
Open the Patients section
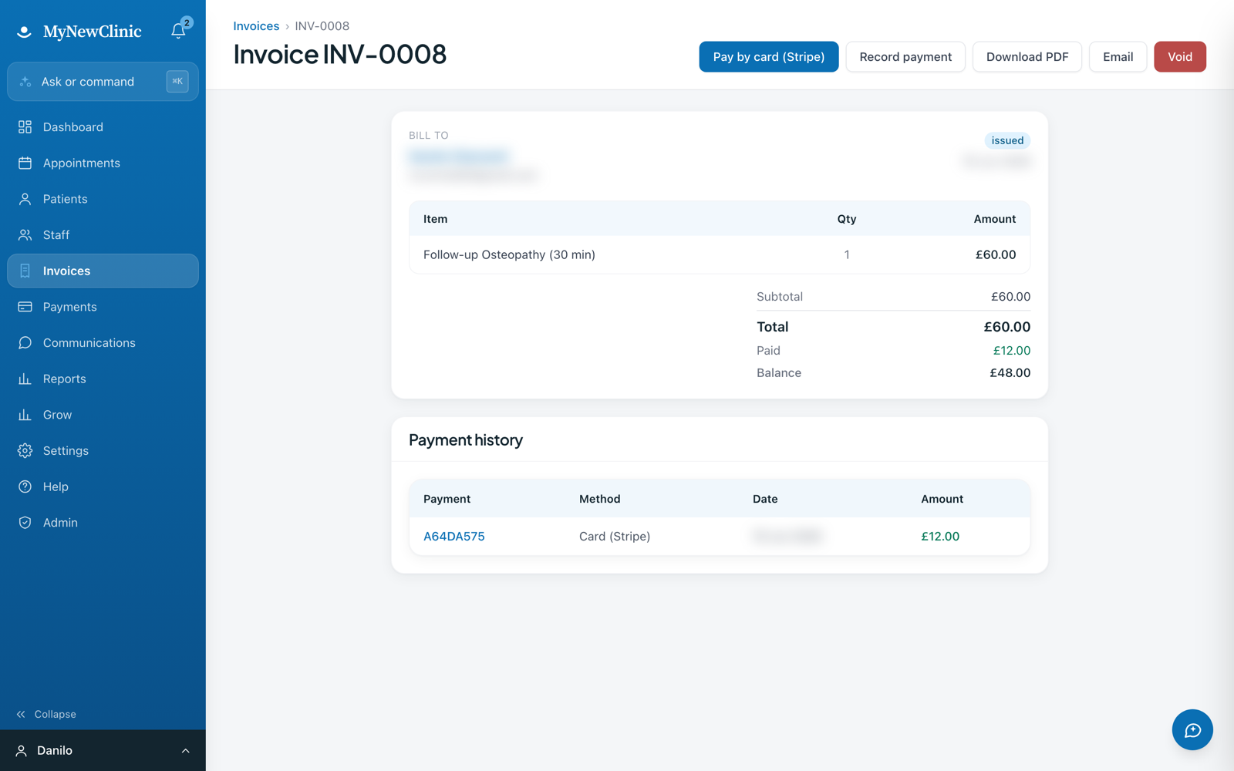pyautogui.click(x=103, y=199)
